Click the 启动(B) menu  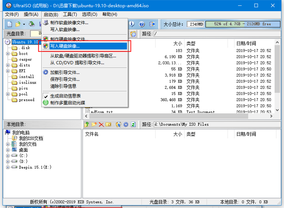[51, 14]
